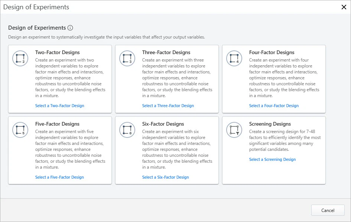
Task: Click the Three-Factor Designs card heading
Action: tap(166, 52)
